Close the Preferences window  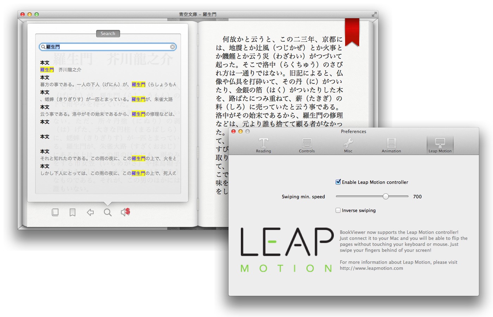233,131
